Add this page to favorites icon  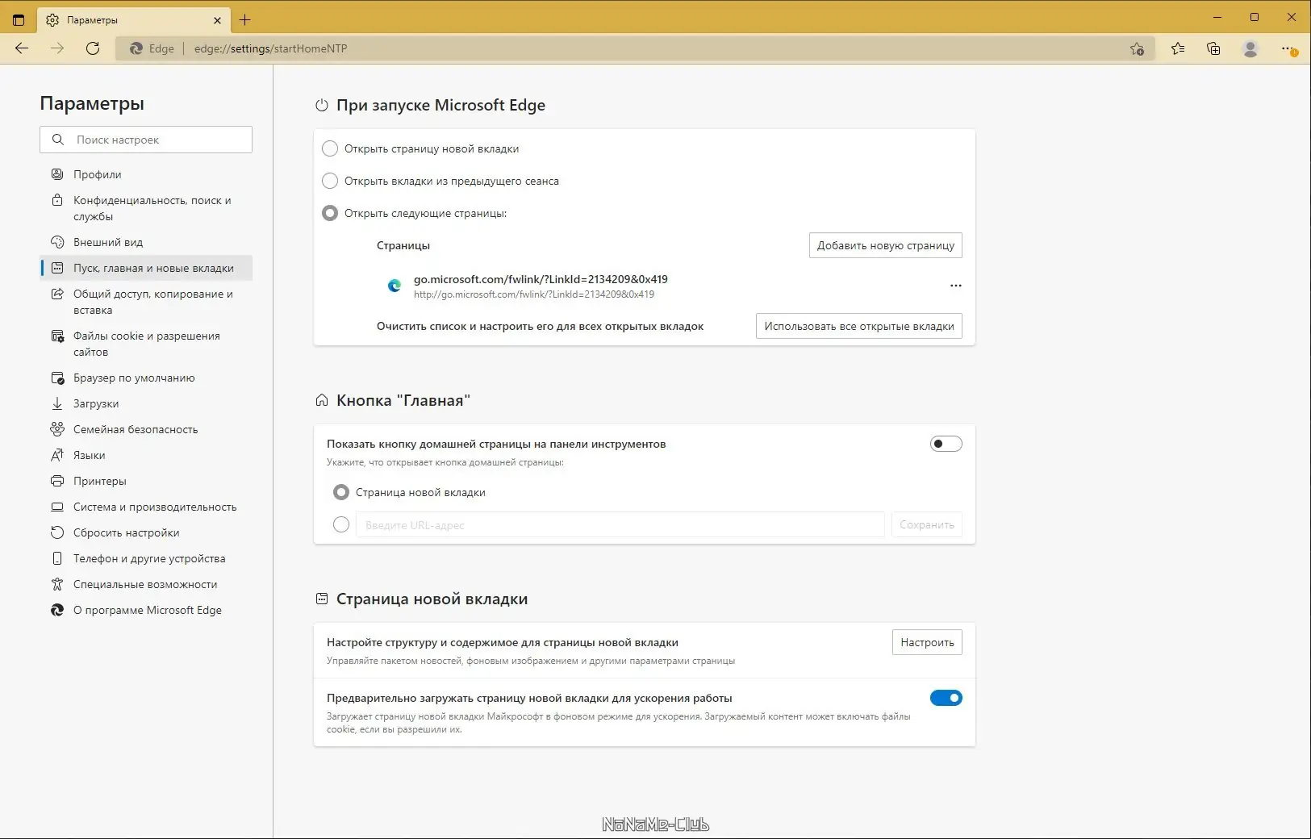click(x=1137, y=48)
